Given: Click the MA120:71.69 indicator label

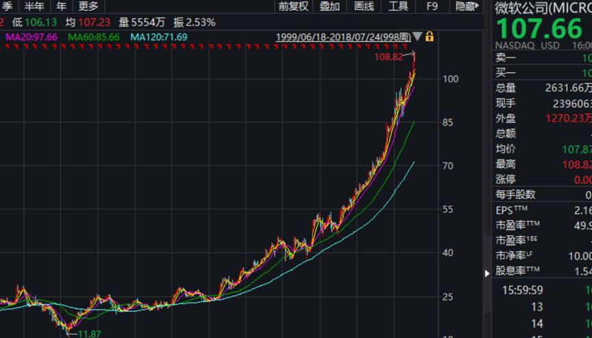Looking at the screenshot, I should pos(158,37).
